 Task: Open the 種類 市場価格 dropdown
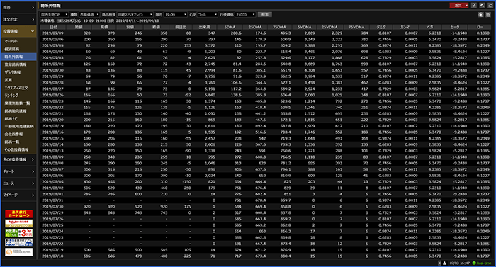(89, 15)
